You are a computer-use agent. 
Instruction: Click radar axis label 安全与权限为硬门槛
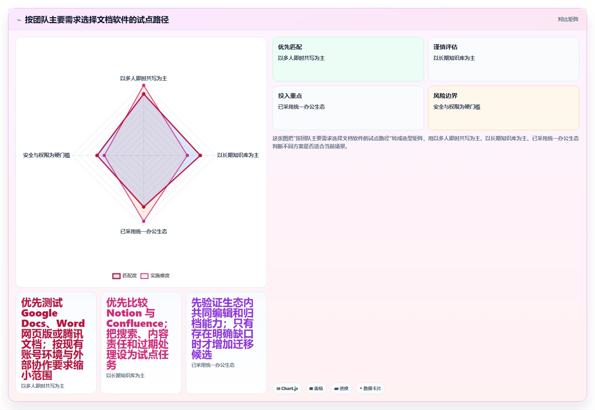pos(46,155)
